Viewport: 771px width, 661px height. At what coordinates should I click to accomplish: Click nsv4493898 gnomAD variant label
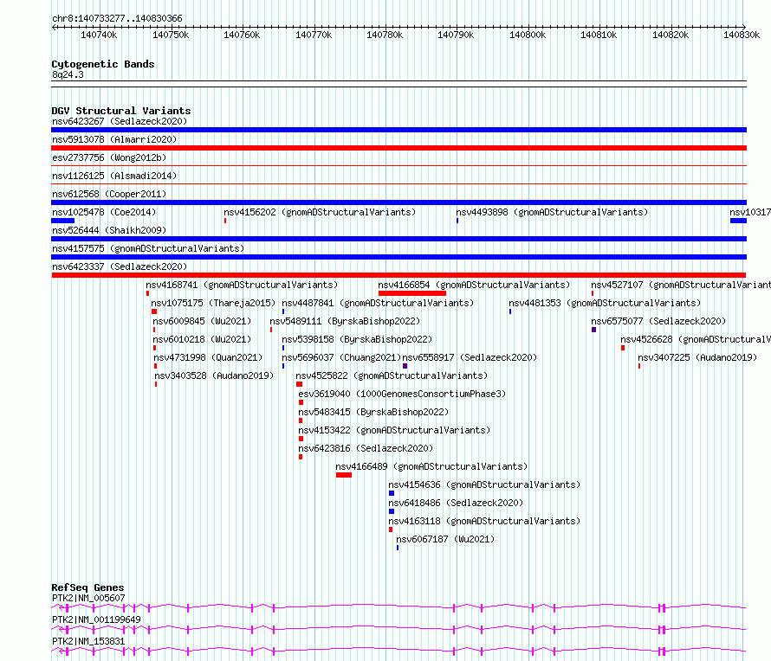coord(552,212)
